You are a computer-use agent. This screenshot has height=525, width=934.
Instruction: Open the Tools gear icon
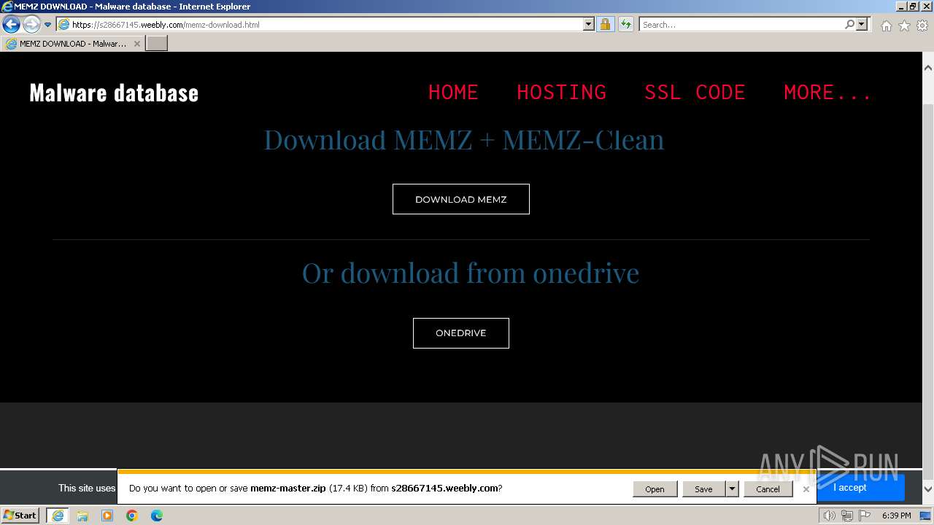(x=922, y=26)
